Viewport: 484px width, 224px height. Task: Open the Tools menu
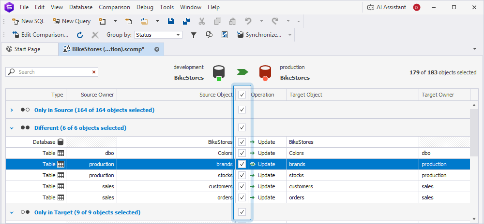click(x=166, y=7)
